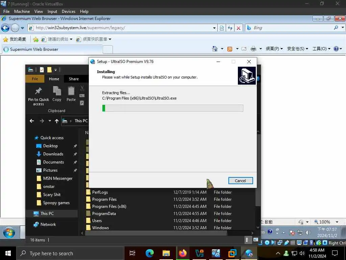
Task: Select the Supermium Web Browser IE tab
Action: 52,49
